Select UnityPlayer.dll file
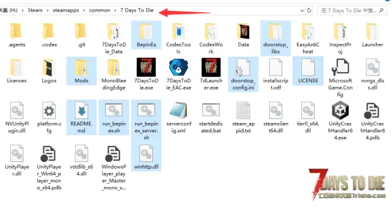The height and width of the screenshot is (207, 392). (17, 161)
